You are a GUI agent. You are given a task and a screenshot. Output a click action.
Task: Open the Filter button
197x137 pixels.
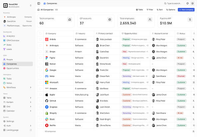click(150, 10)
